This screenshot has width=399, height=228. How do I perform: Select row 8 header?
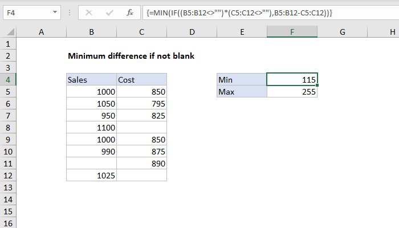[8, 128]
